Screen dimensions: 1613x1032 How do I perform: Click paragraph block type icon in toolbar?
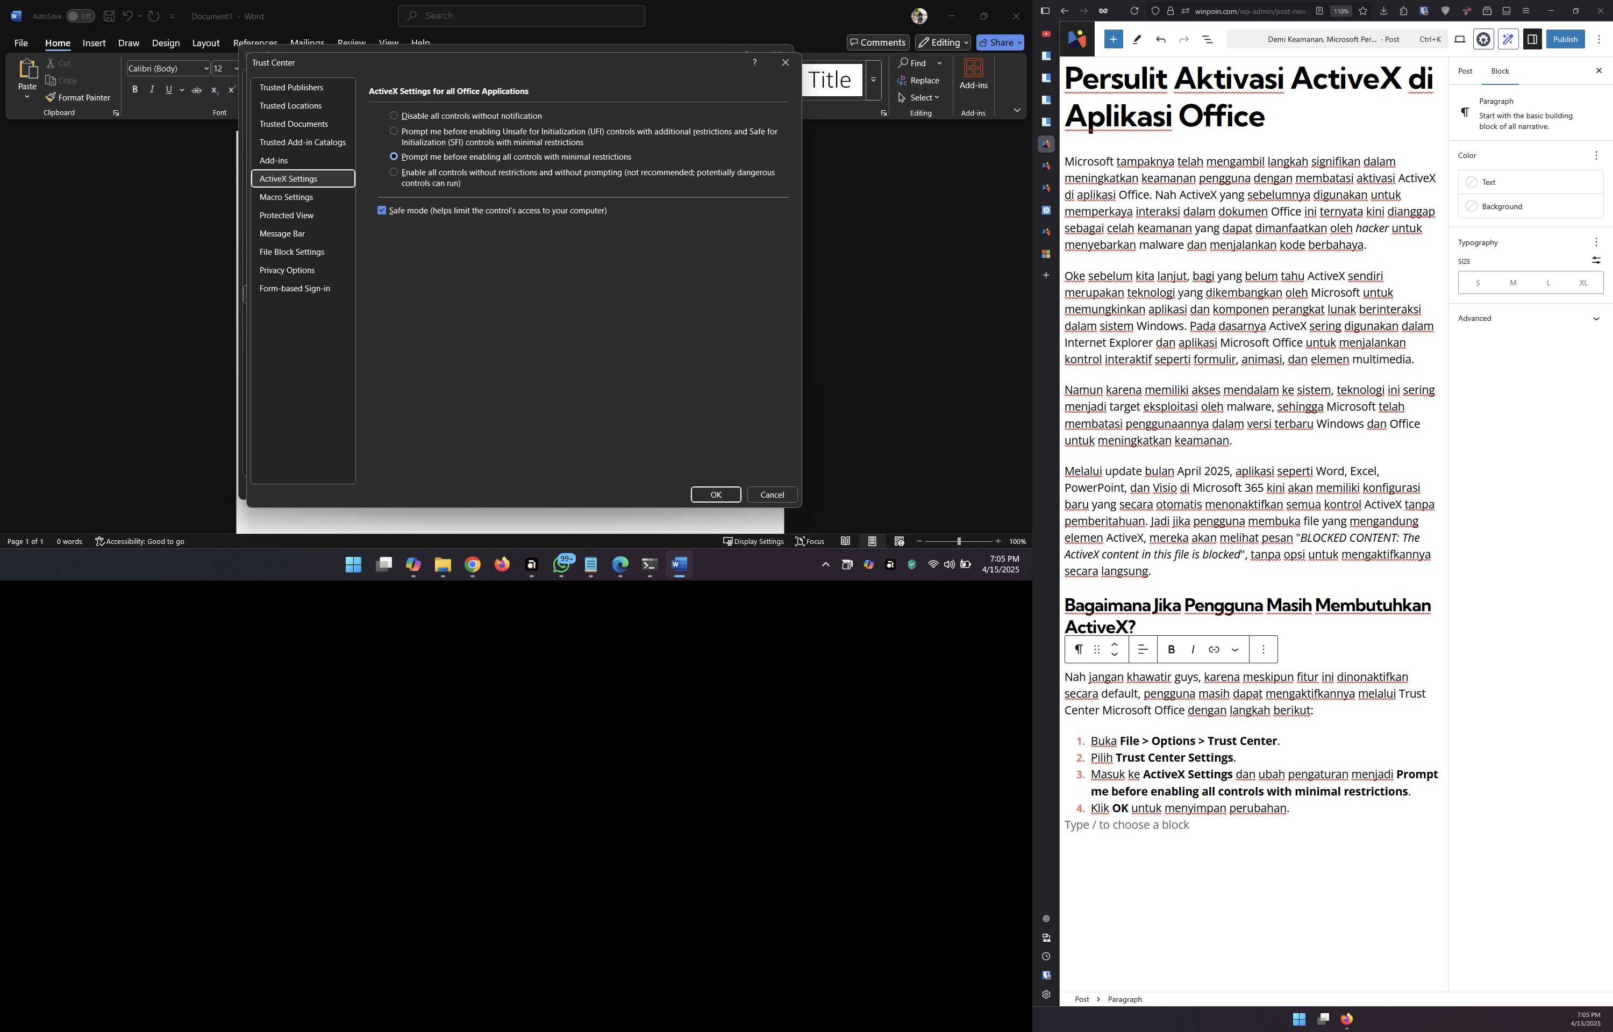click(x=1078, y=649)
